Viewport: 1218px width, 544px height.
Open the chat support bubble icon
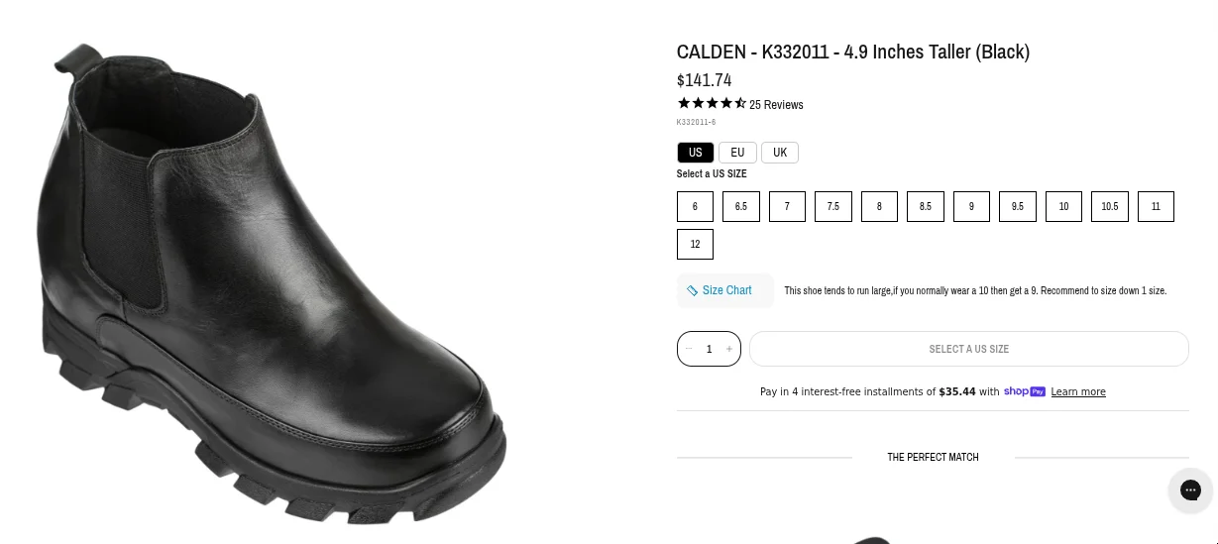click(x=1190, y=490)
